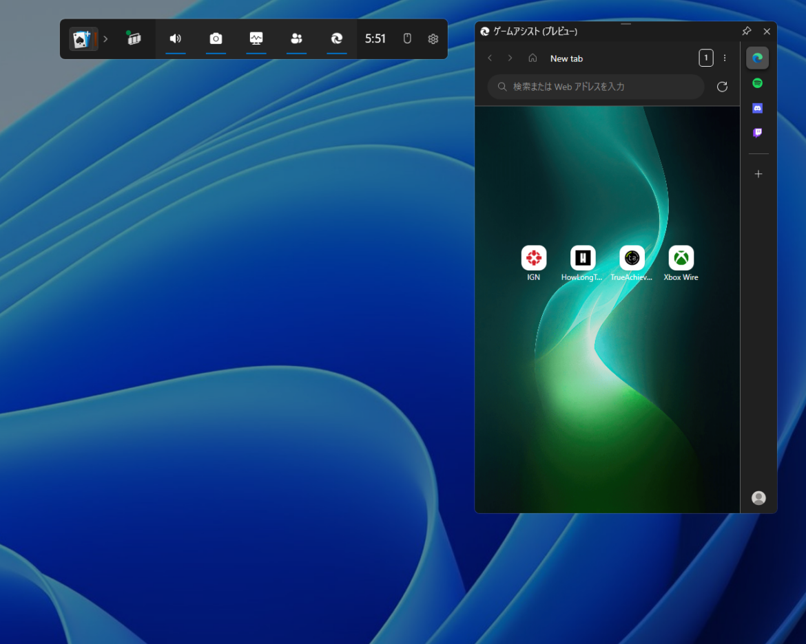The width and height of the screenshot is (806, 644).
Task: Open the Twitch sidebar icon
Action: [x=758, y=133]
